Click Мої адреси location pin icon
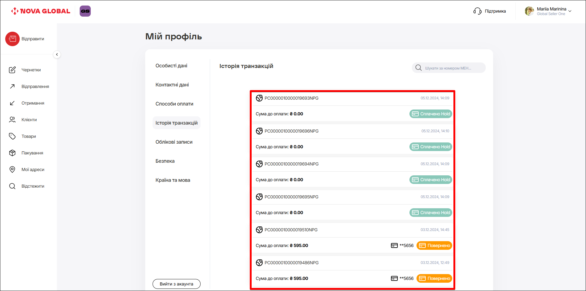This screenshot has height=291, width=586. (12, 169)
